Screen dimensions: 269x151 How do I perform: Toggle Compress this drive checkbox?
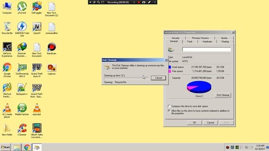pos(169,106)
